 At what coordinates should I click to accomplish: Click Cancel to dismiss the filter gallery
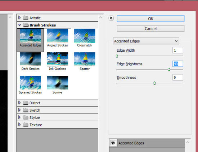click(x=150, y=29)
